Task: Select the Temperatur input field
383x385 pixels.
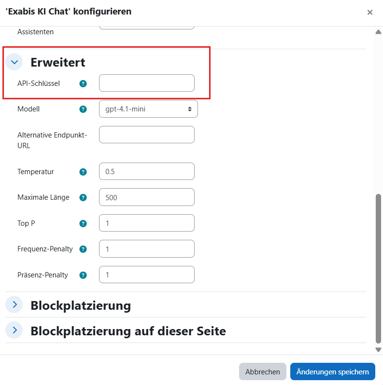Action: tap(146, 172)
